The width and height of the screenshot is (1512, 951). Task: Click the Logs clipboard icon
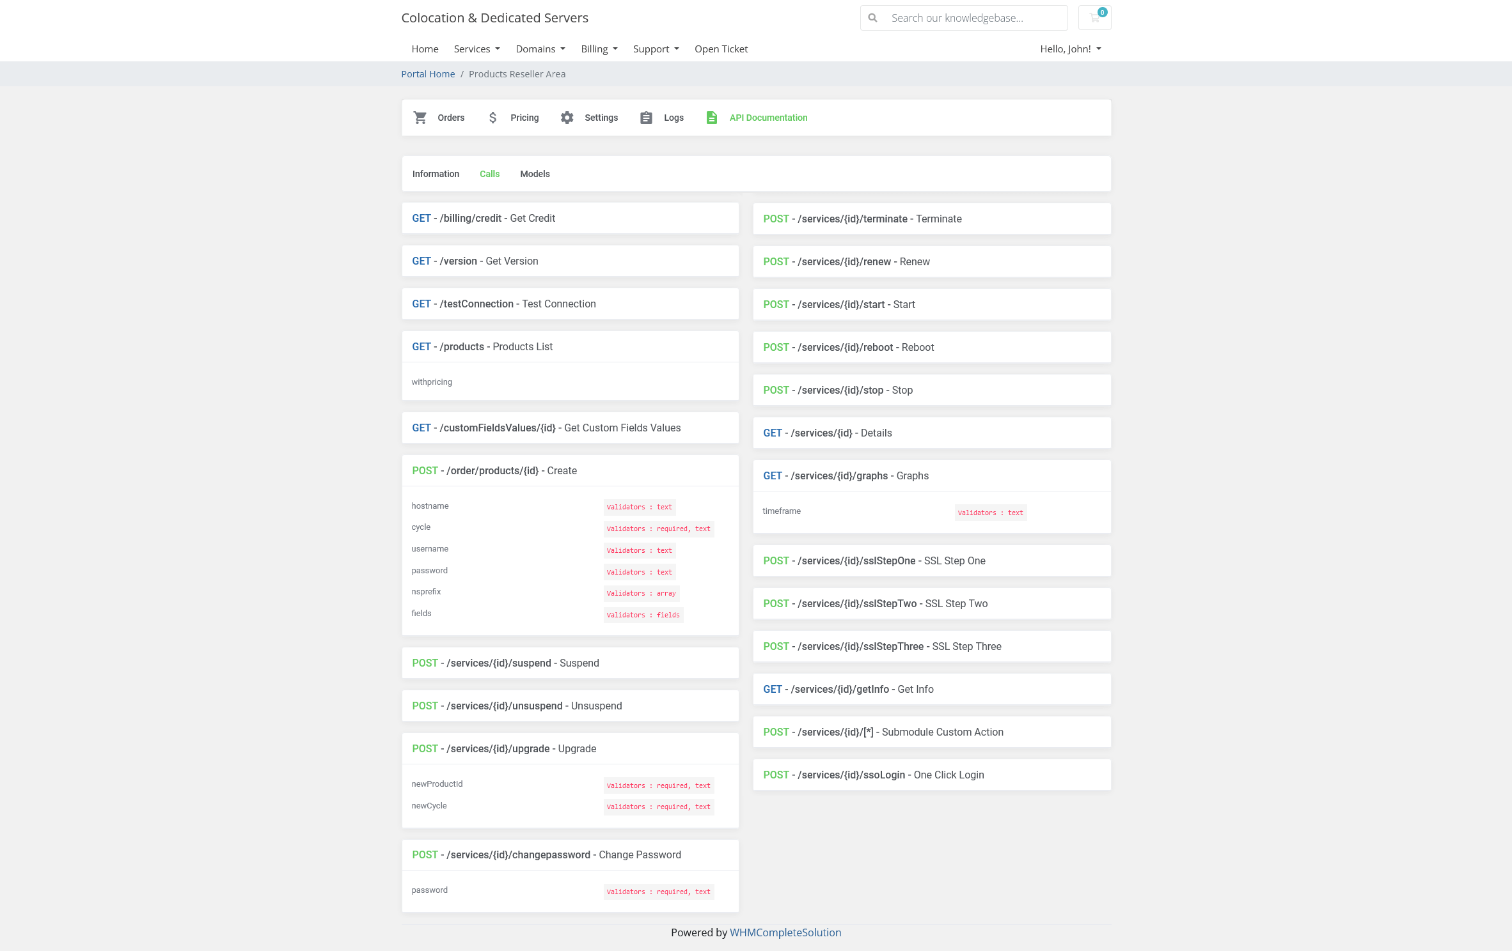(x=646, y=118)
